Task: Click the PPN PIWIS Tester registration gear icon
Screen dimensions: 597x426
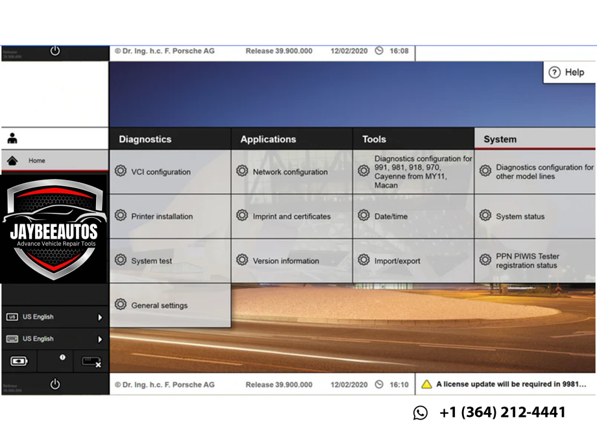Action: [485, 260]
